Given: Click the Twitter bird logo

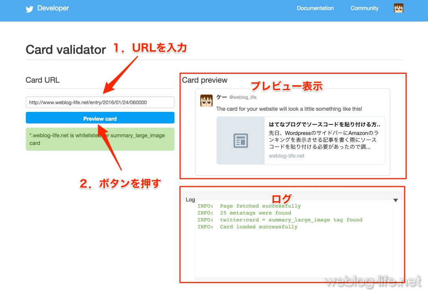Looking at the screenshot, I should (29, 9).
